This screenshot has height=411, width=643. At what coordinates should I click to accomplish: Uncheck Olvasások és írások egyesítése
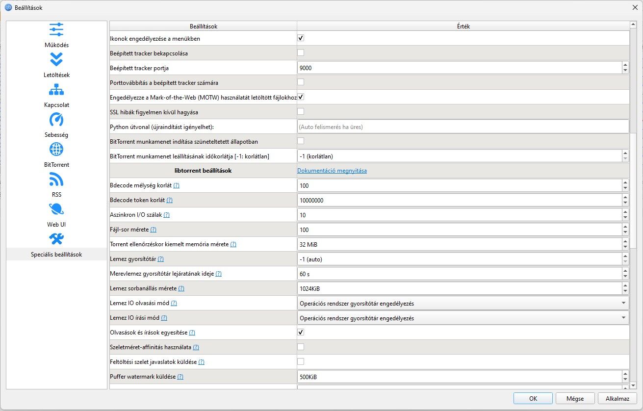301,333
